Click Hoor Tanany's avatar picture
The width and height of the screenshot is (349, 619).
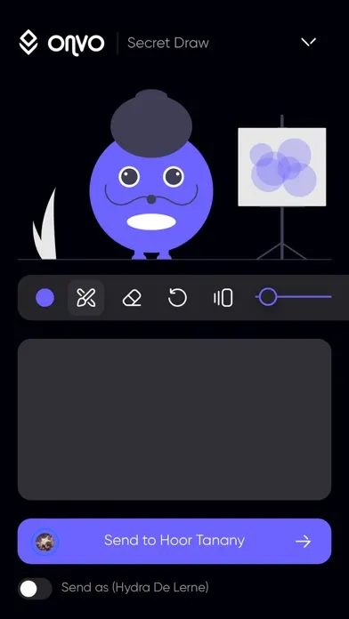(x=45, y=542)
